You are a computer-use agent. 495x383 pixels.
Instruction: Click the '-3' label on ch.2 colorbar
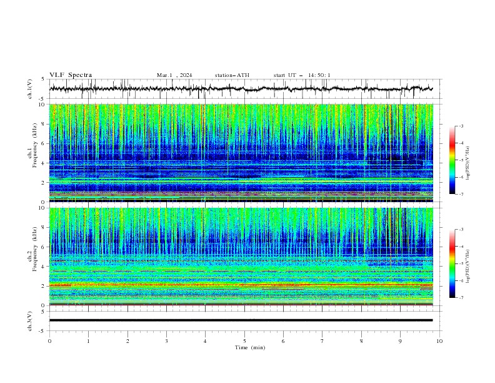point(461,230)
